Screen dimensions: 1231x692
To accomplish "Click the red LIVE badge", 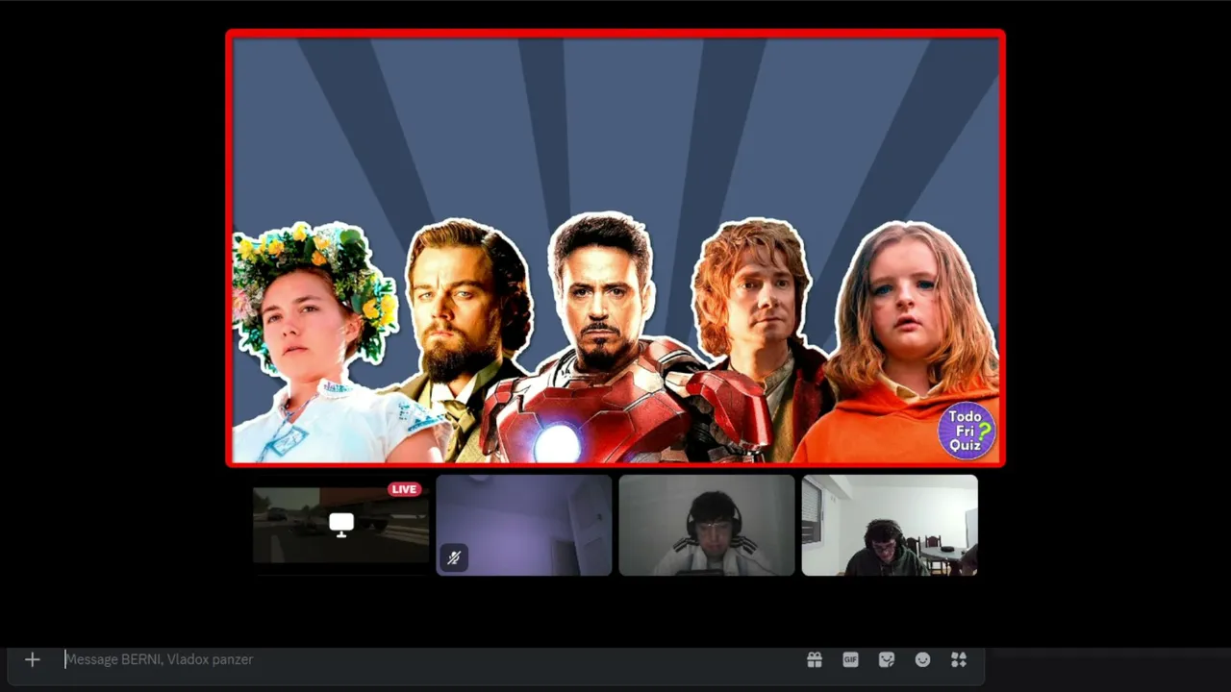I will point(405,489).
